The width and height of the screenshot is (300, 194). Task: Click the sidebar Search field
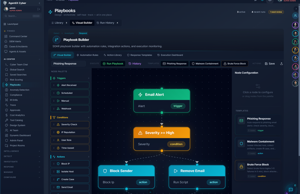(22, 16)
